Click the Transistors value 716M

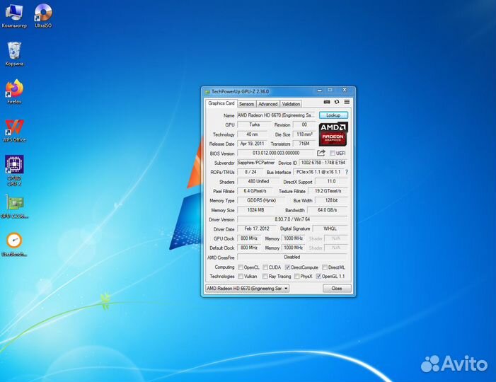(304, 144)
